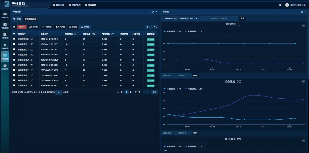
Task: Click the refresh icon in data toolbar
Action: (14, 27)
